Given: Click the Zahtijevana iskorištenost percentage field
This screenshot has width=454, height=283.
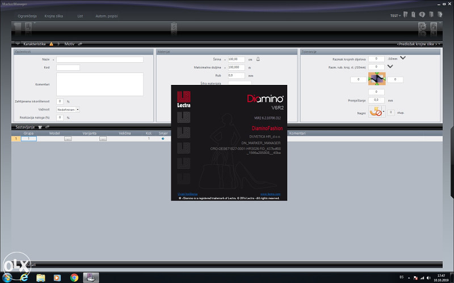Looking at the screenshot, I should click(x=60, y=101).
